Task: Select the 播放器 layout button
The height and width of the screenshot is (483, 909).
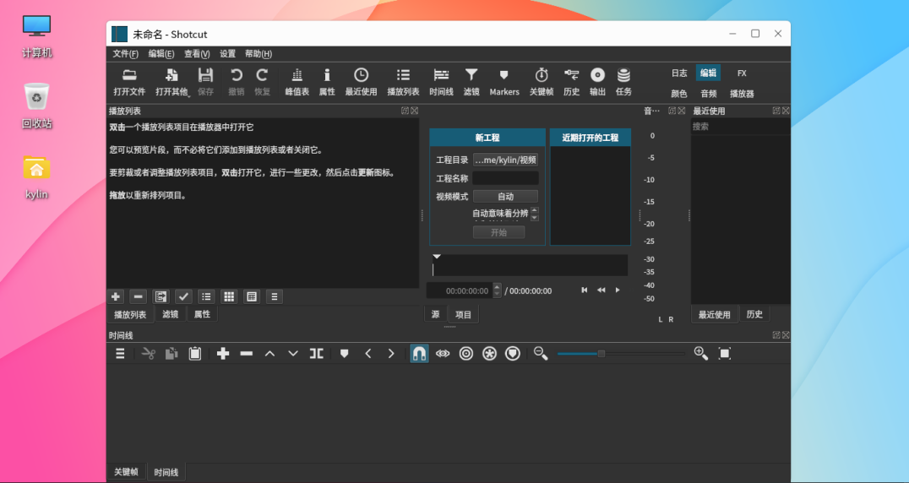Action: click(x=742, y=93)
